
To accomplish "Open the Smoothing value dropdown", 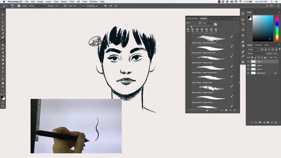I will (101, 6).
